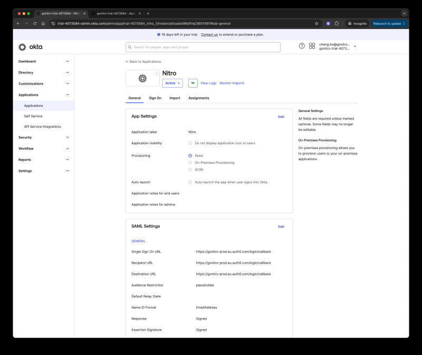Click the GENERAL heading under SAML Settings
This screenshot has width=422, height=355.
coord(138,241)
